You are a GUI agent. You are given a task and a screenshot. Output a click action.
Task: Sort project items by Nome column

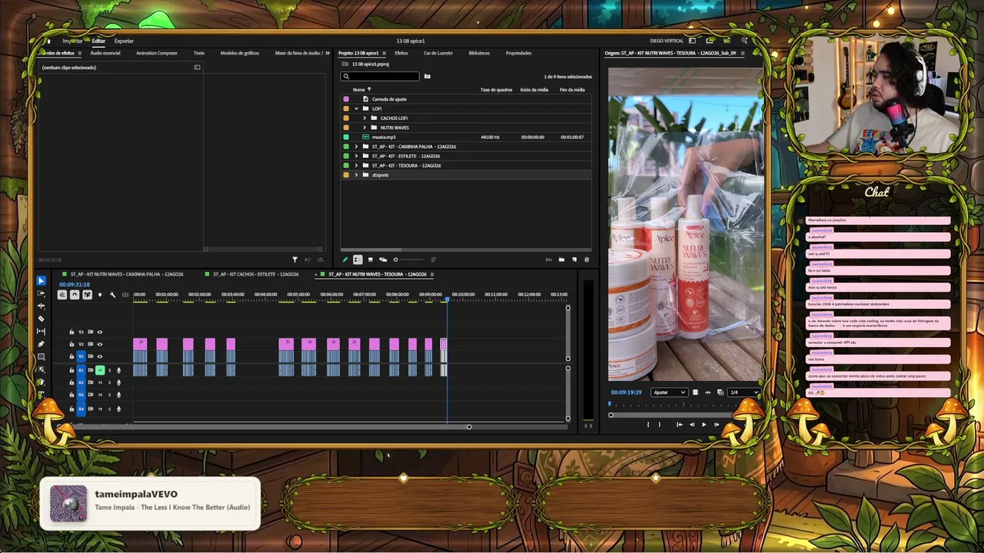[x=359, y=90]
